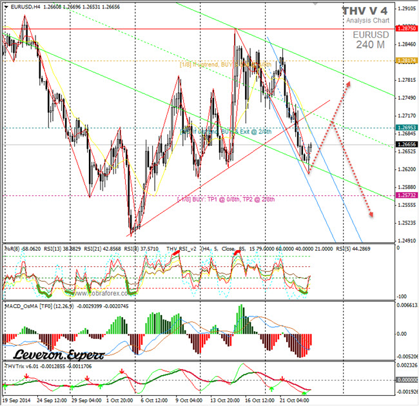Click the triangle icon beside EURUSD.H4 title
The width and height of the screenshot is (419, 406).
6,6
